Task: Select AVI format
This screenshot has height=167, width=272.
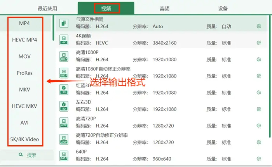Action: pyautogui.click(x=24, y=123)
